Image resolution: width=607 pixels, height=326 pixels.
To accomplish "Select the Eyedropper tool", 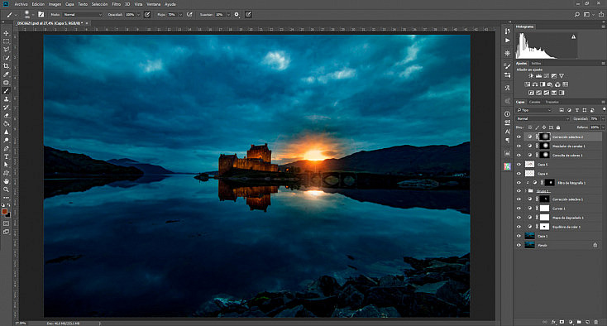I will [6, 74].
